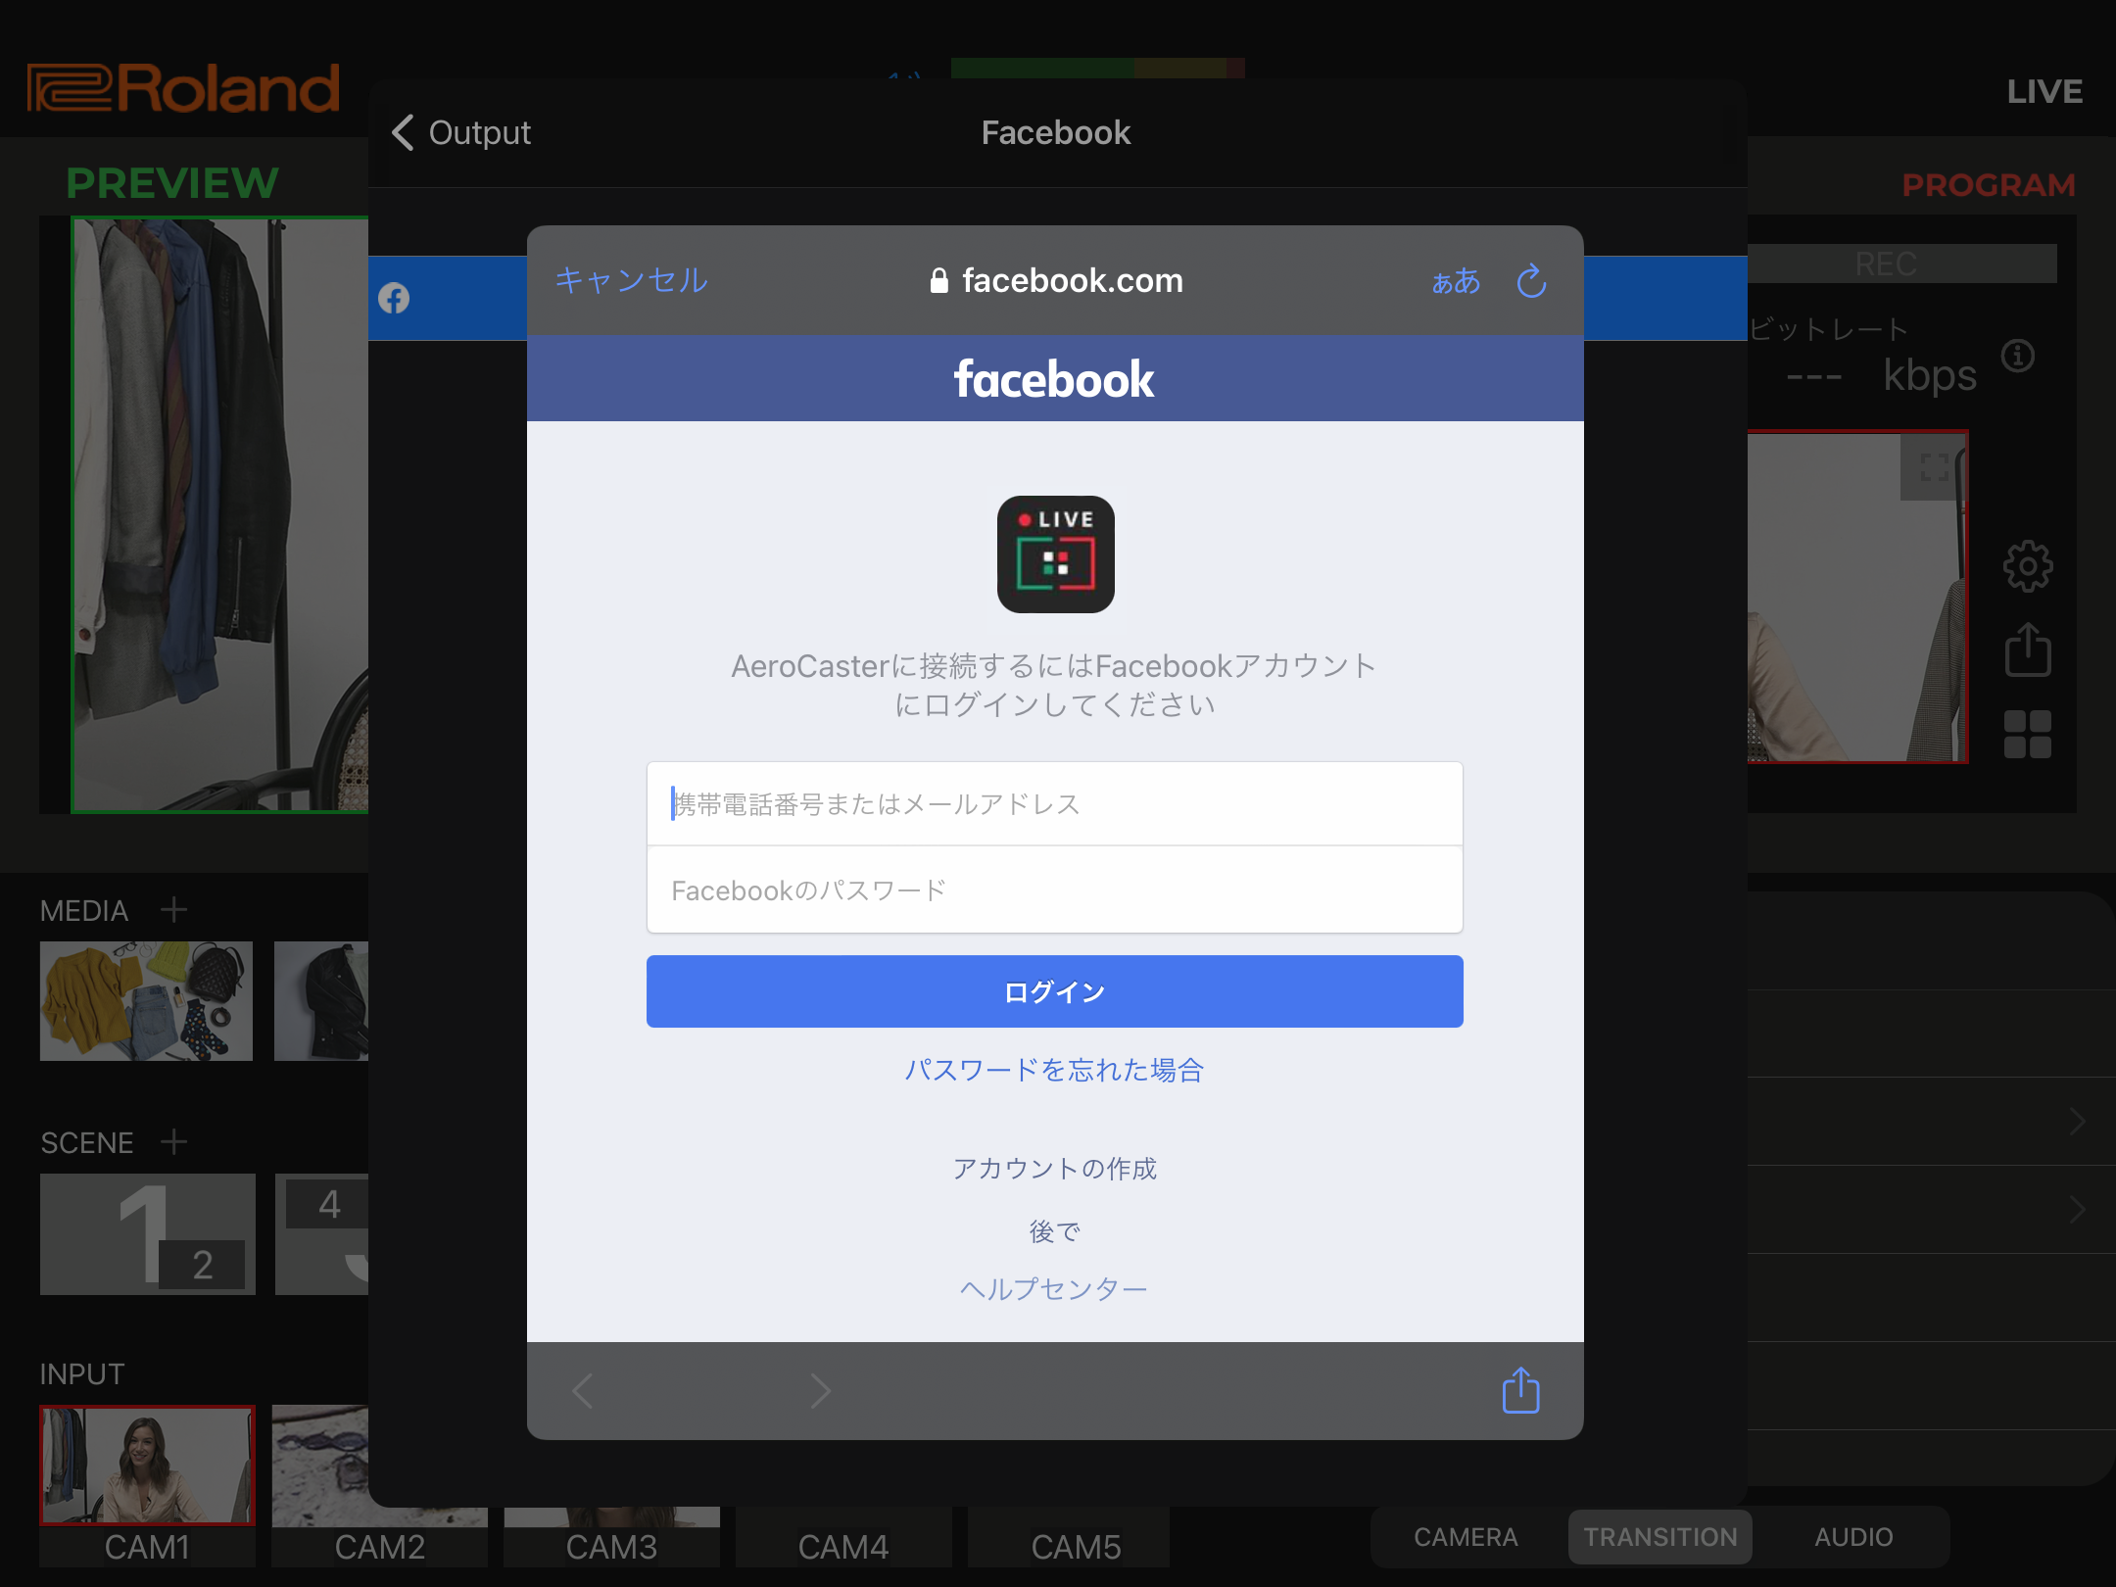Switch to CAMERA tab

coord(1466,1537)
